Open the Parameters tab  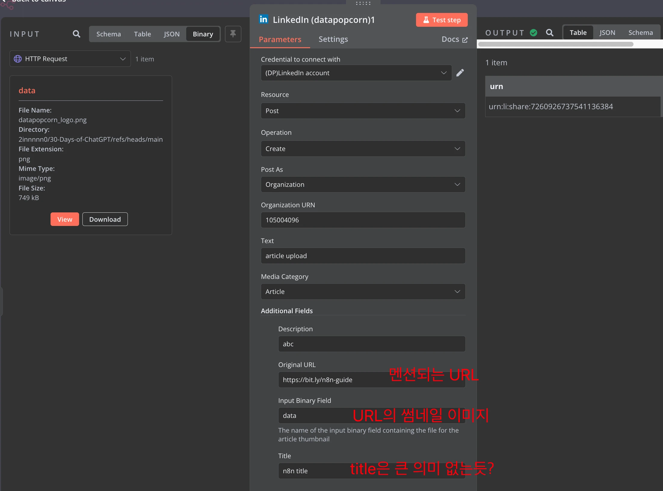(x=280, y=39)
